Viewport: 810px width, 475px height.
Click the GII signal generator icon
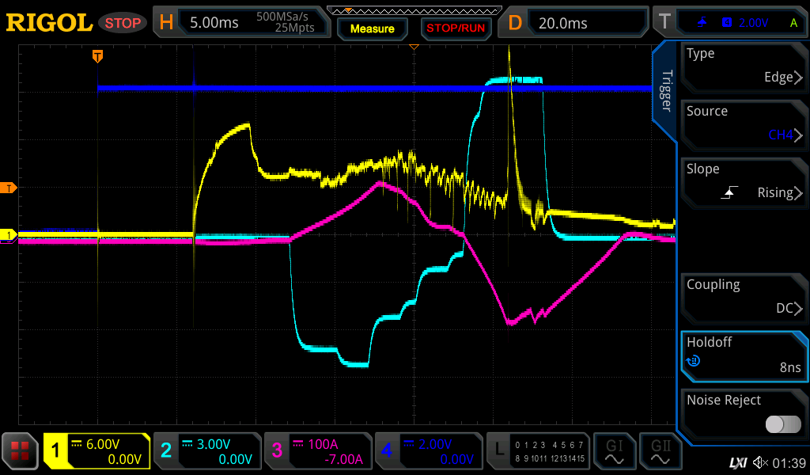(660, 452)
